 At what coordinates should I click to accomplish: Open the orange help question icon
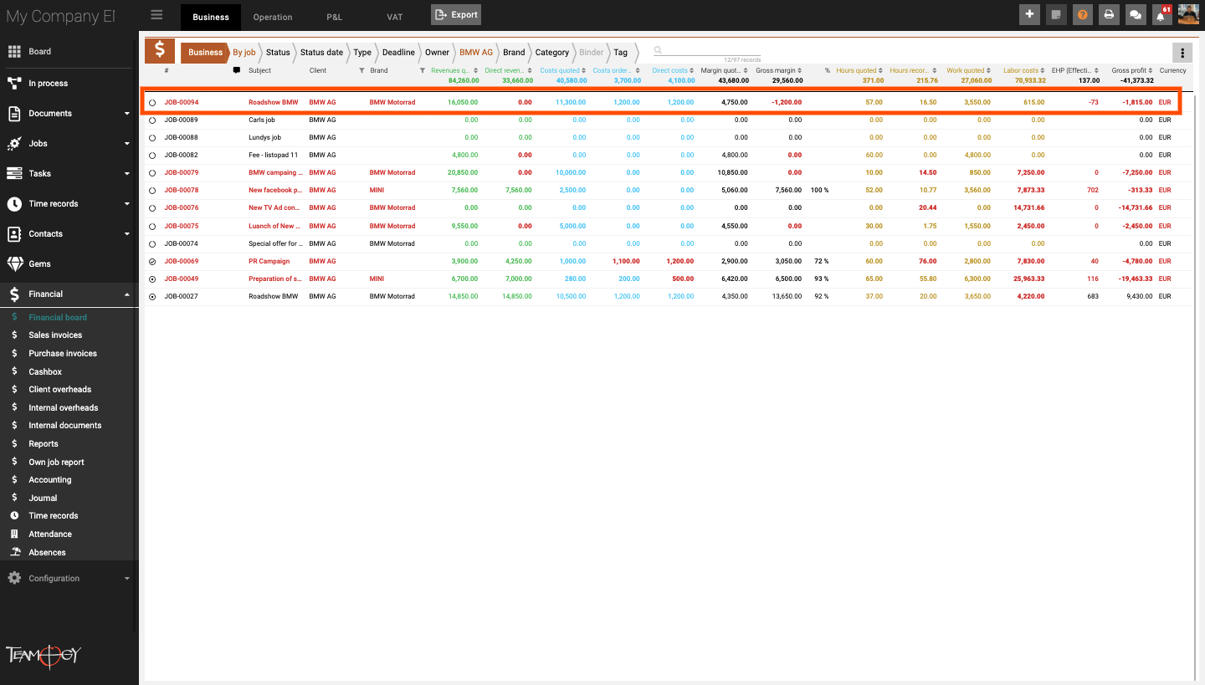(1082, 14)
